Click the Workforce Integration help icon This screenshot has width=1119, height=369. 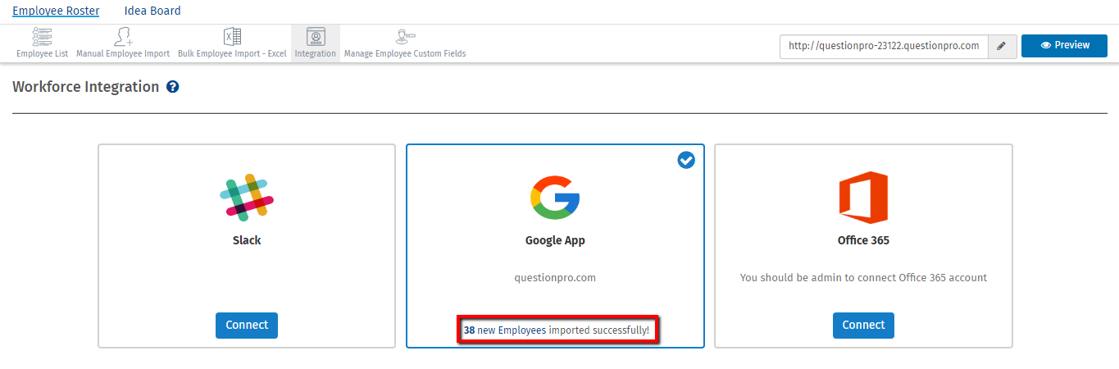pos(173,87)
